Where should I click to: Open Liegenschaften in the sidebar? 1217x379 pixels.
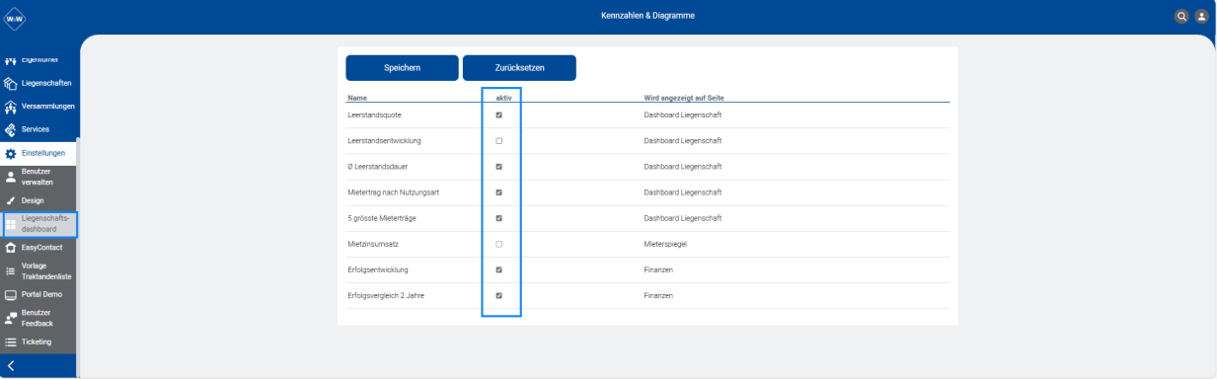point(46,84)
